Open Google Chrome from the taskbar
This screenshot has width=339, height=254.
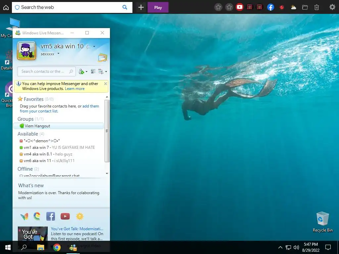pos(57,247)
